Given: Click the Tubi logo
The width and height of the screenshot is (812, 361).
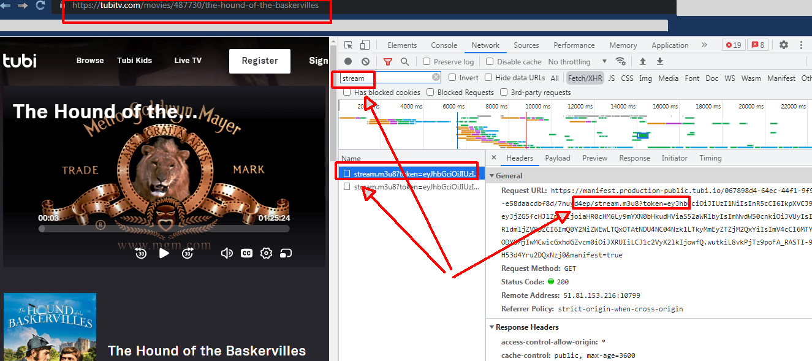Looking at the screenshot, I should [20, 61].
